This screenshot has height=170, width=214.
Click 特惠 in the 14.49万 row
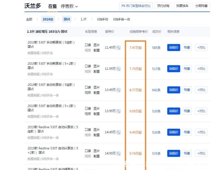(x=187, y=132)
